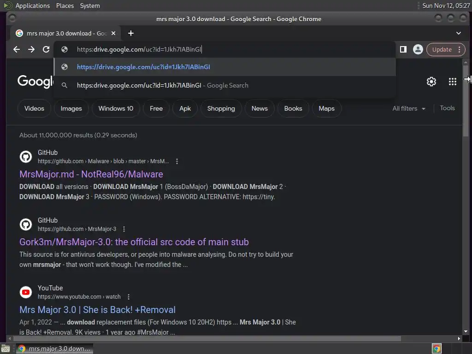Click the About 11,000,000 results text
This screenshot has height=354, width=472.
[78, 135]
